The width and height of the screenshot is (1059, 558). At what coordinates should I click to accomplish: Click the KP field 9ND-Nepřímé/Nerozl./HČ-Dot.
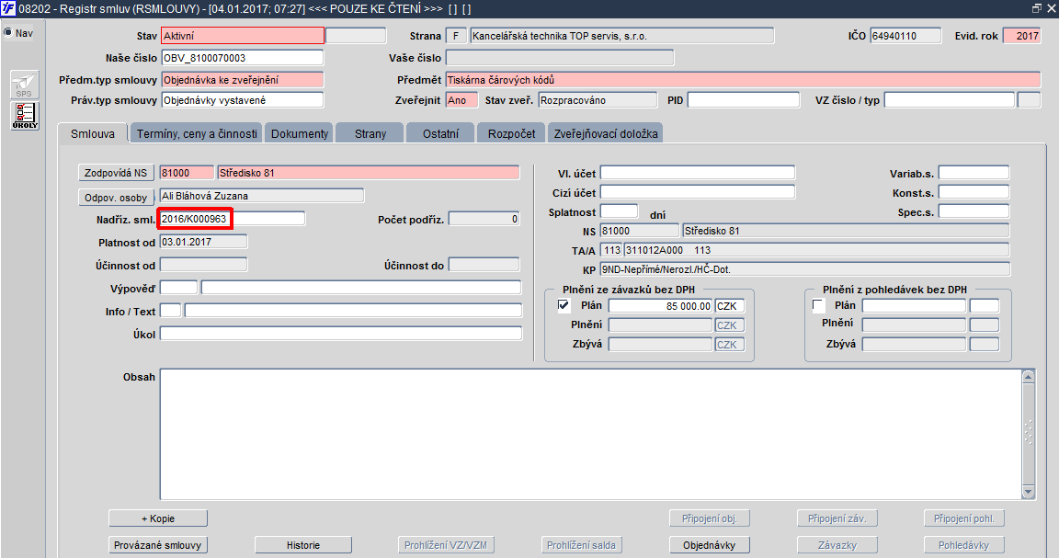805,268
